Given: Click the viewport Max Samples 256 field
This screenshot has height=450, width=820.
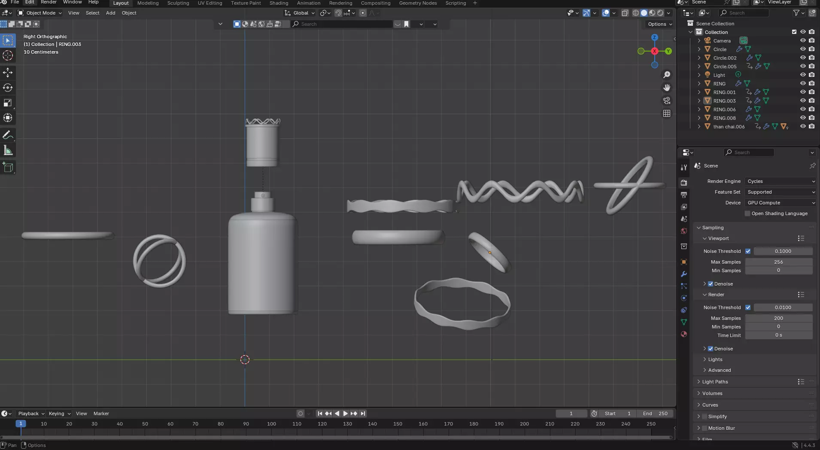Looking at the screenshot, I should (x=778, y=262).
